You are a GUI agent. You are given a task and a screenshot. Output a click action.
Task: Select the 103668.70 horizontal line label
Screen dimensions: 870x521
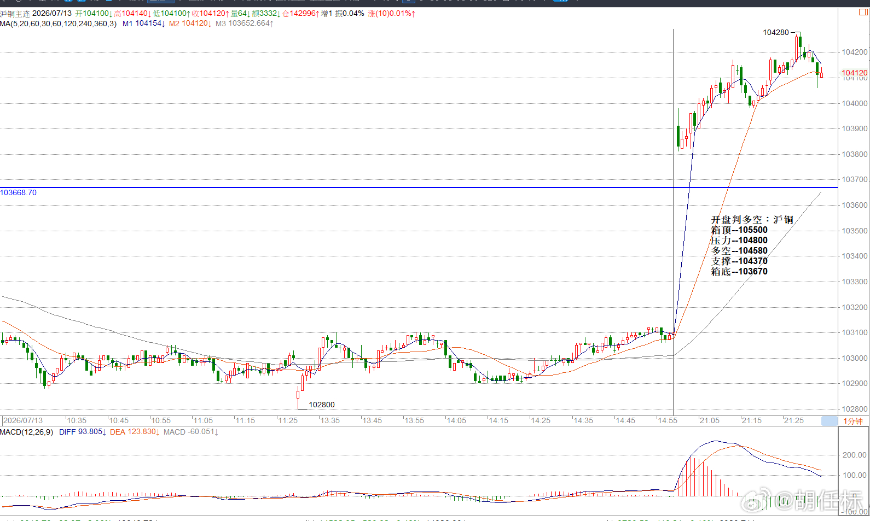(x=18, y=192)
